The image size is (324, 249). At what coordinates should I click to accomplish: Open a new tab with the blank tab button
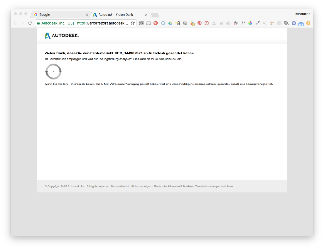pyautogui.click(x=155, y=15)
